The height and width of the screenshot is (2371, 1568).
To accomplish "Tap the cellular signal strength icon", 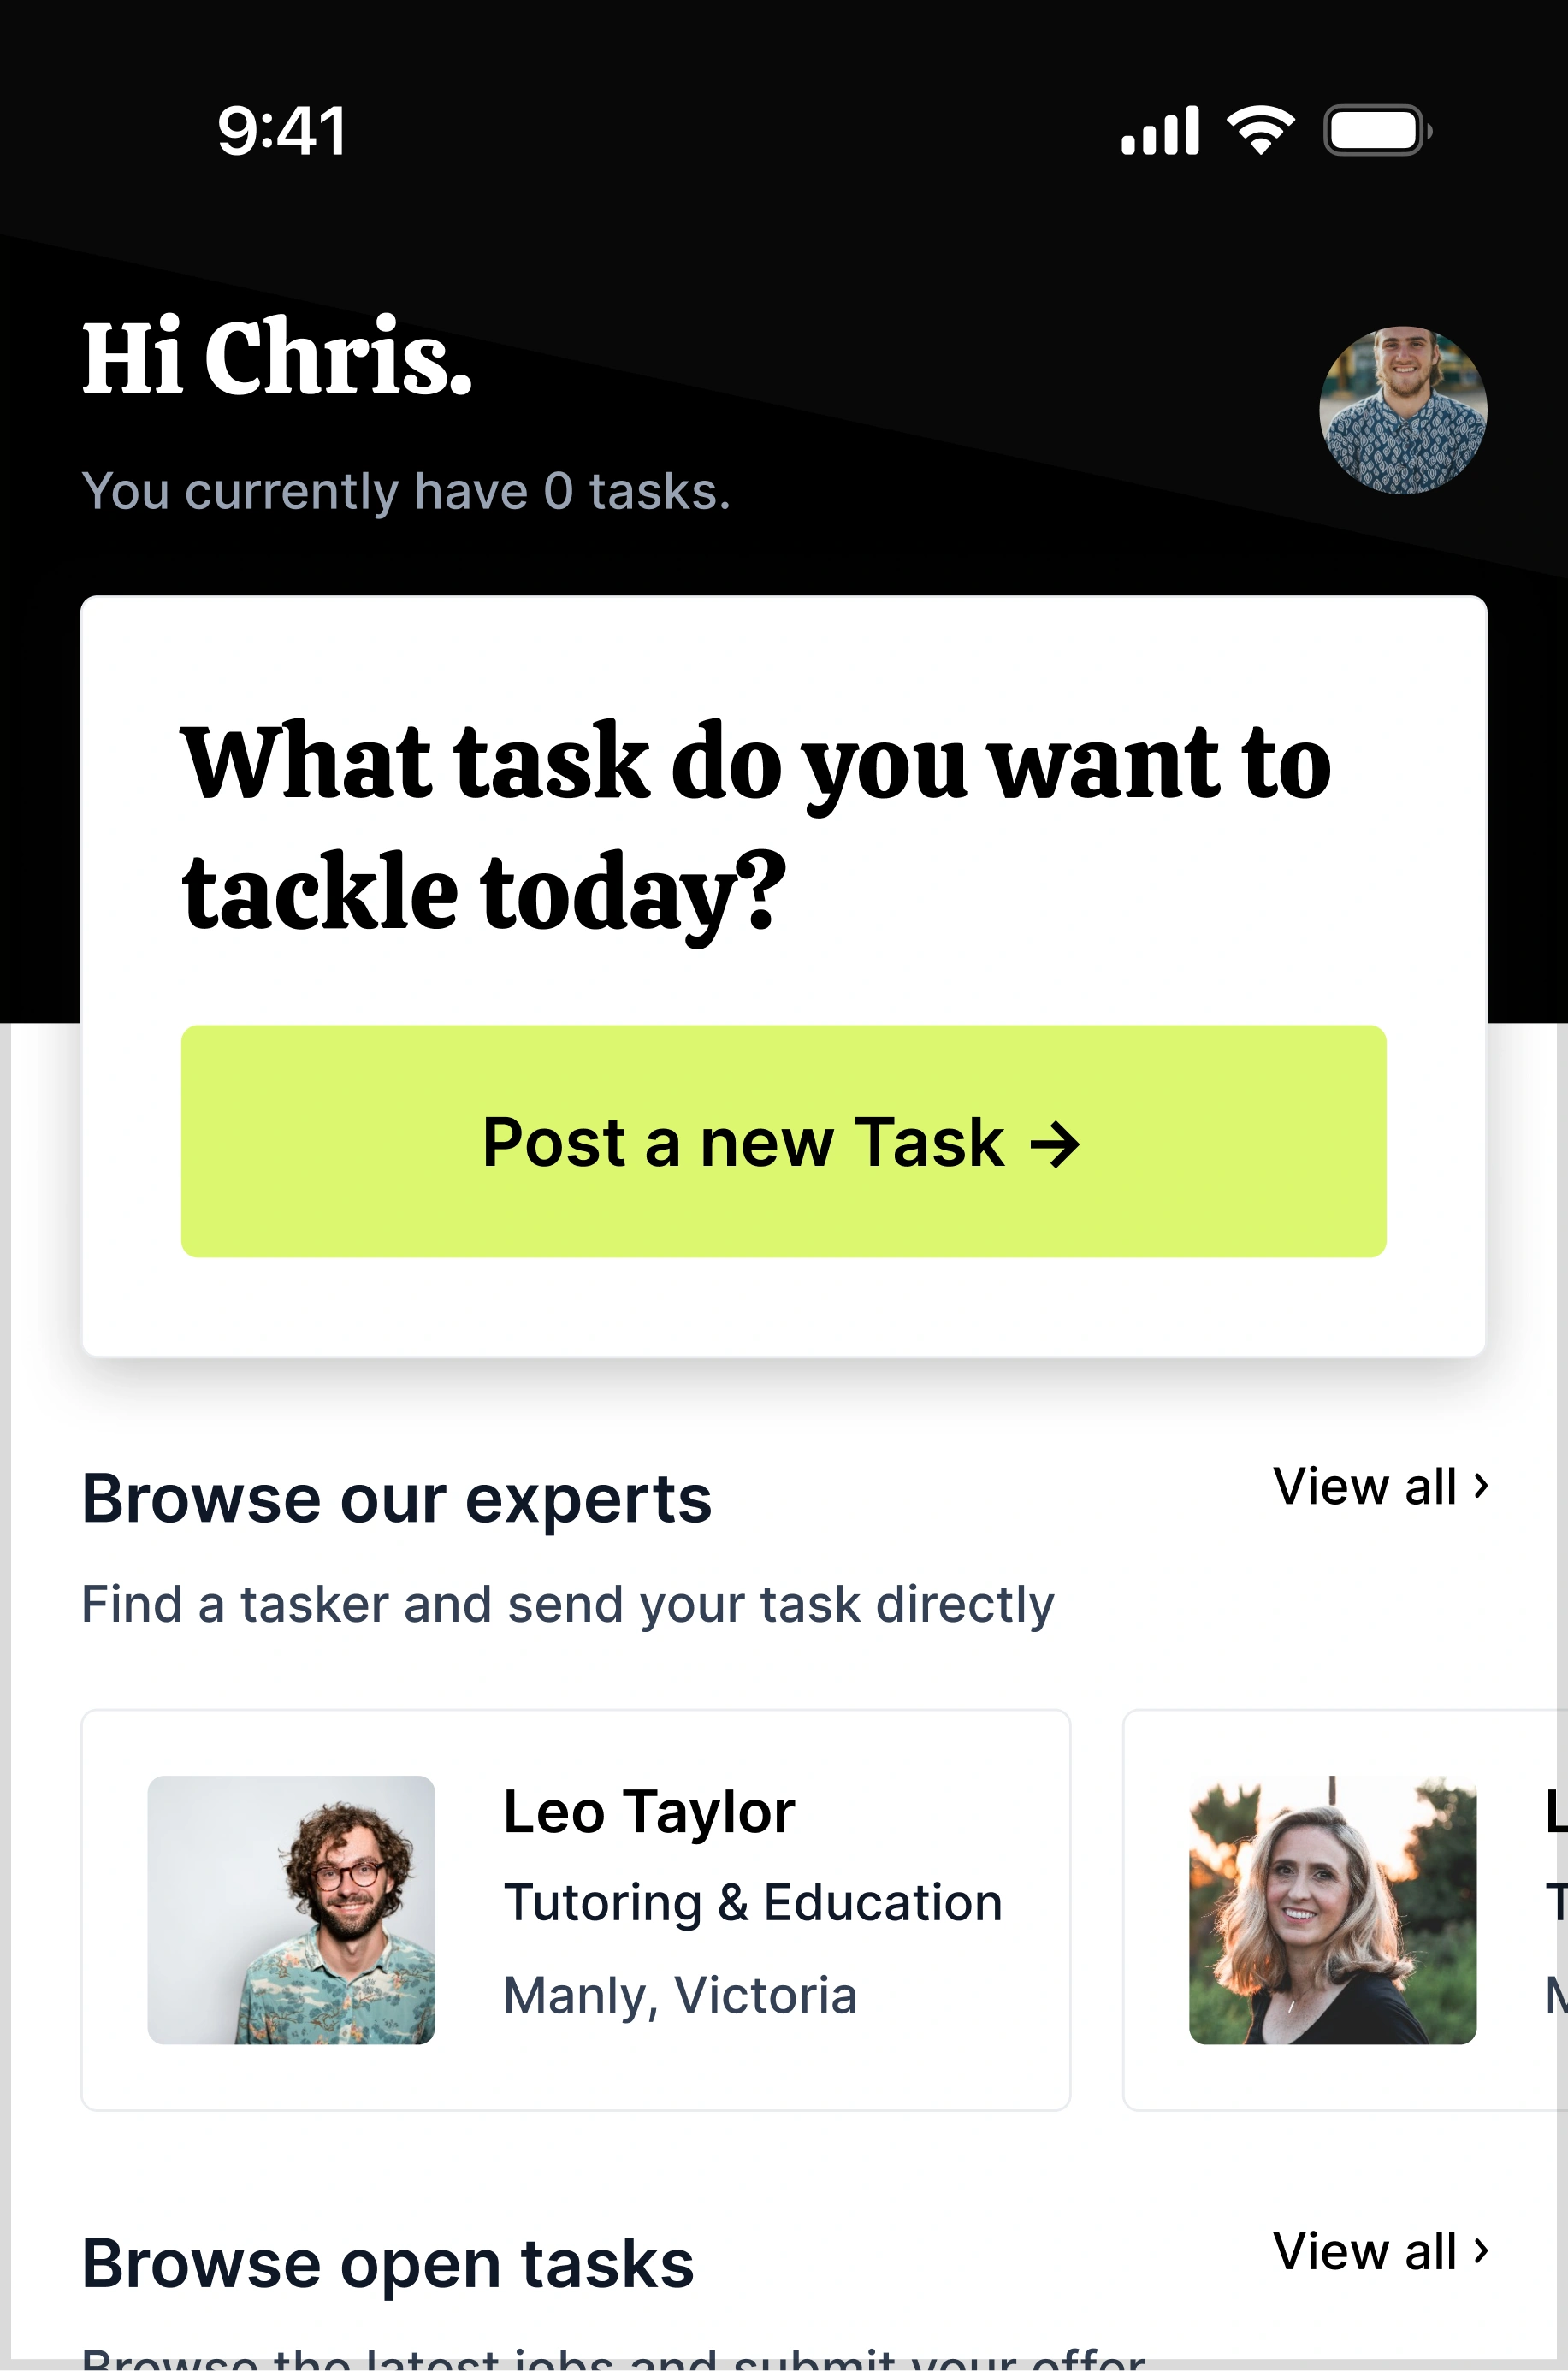I will click(x=1159, y=131).
